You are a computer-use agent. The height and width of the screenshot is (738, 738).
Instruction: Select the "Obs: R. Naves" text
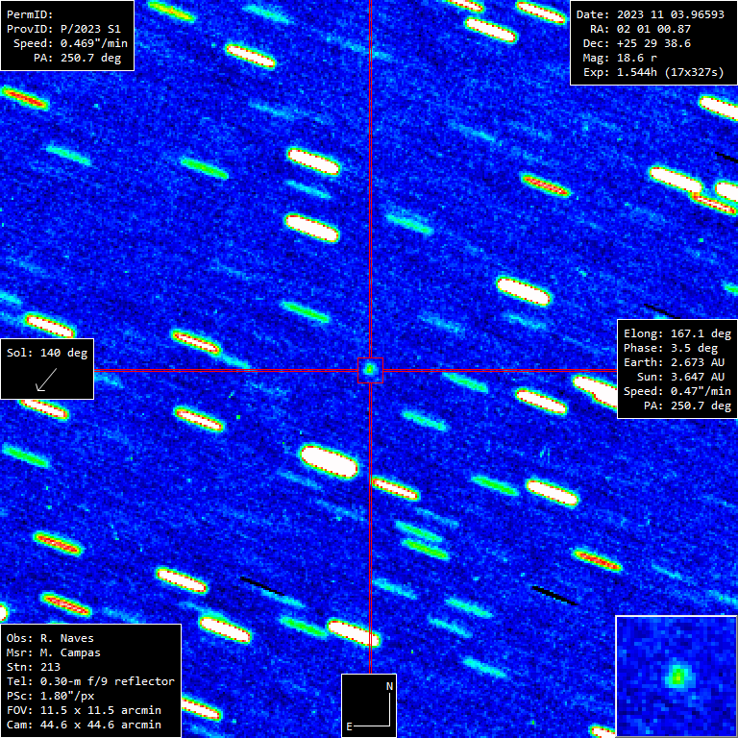[50, 638]
